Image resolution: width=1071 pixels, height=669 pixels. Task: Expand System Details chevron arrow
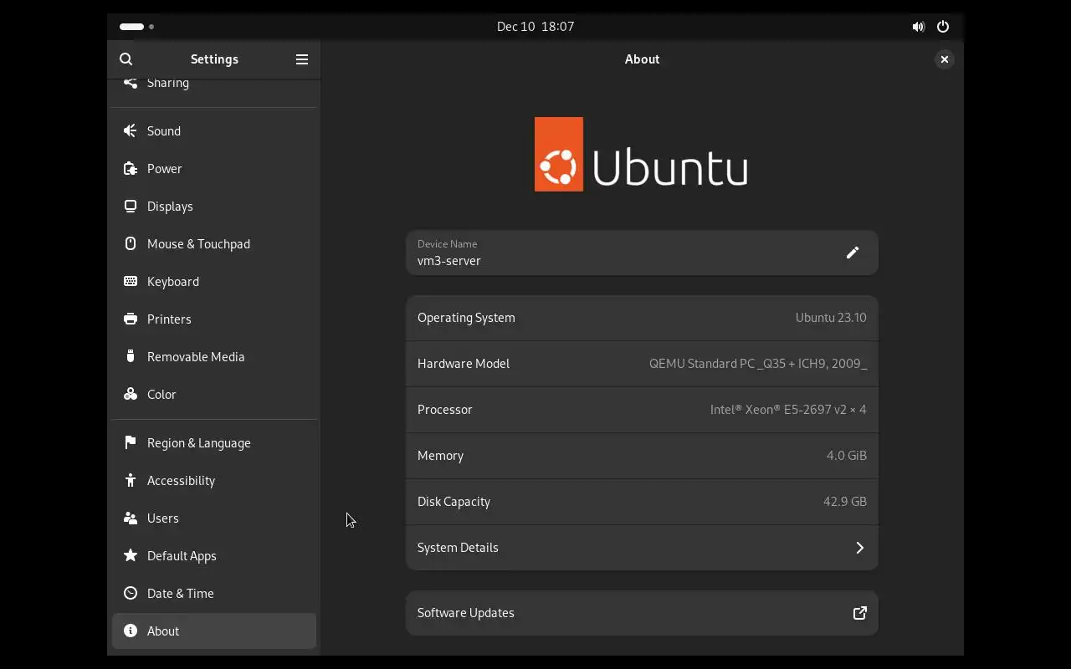[859, 548]
